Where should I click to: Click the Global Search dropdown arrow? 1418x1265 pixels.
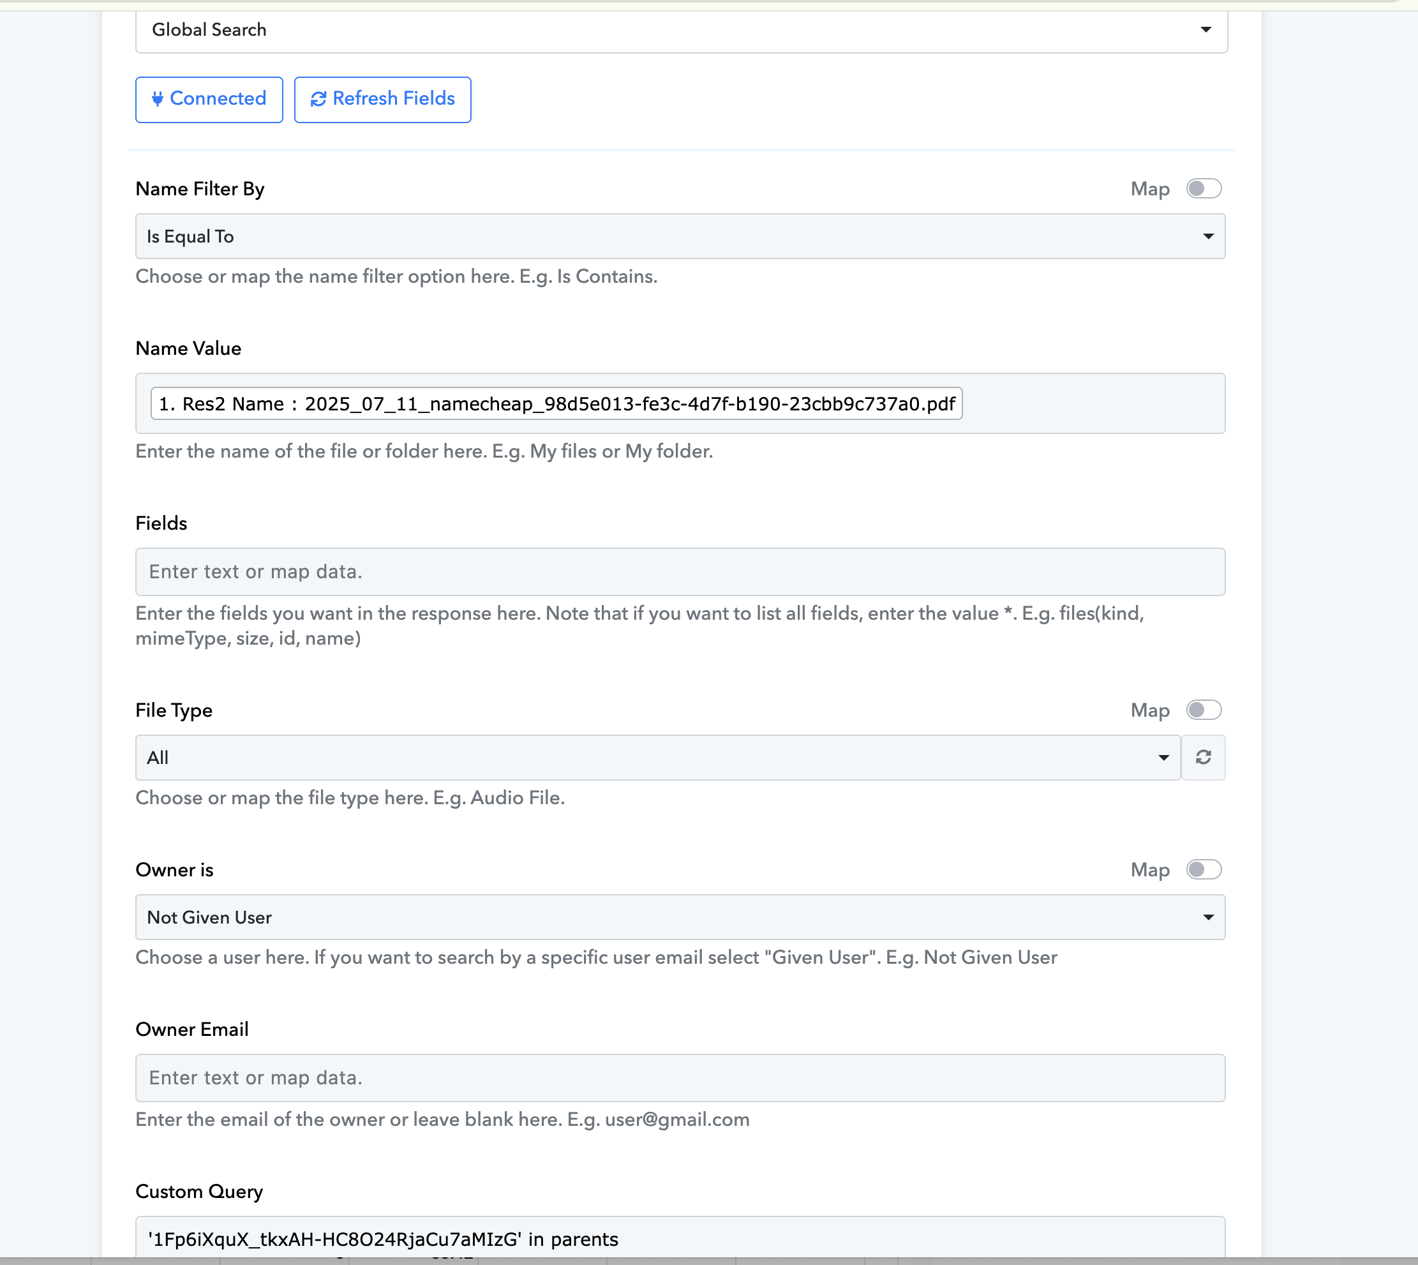1206,30
